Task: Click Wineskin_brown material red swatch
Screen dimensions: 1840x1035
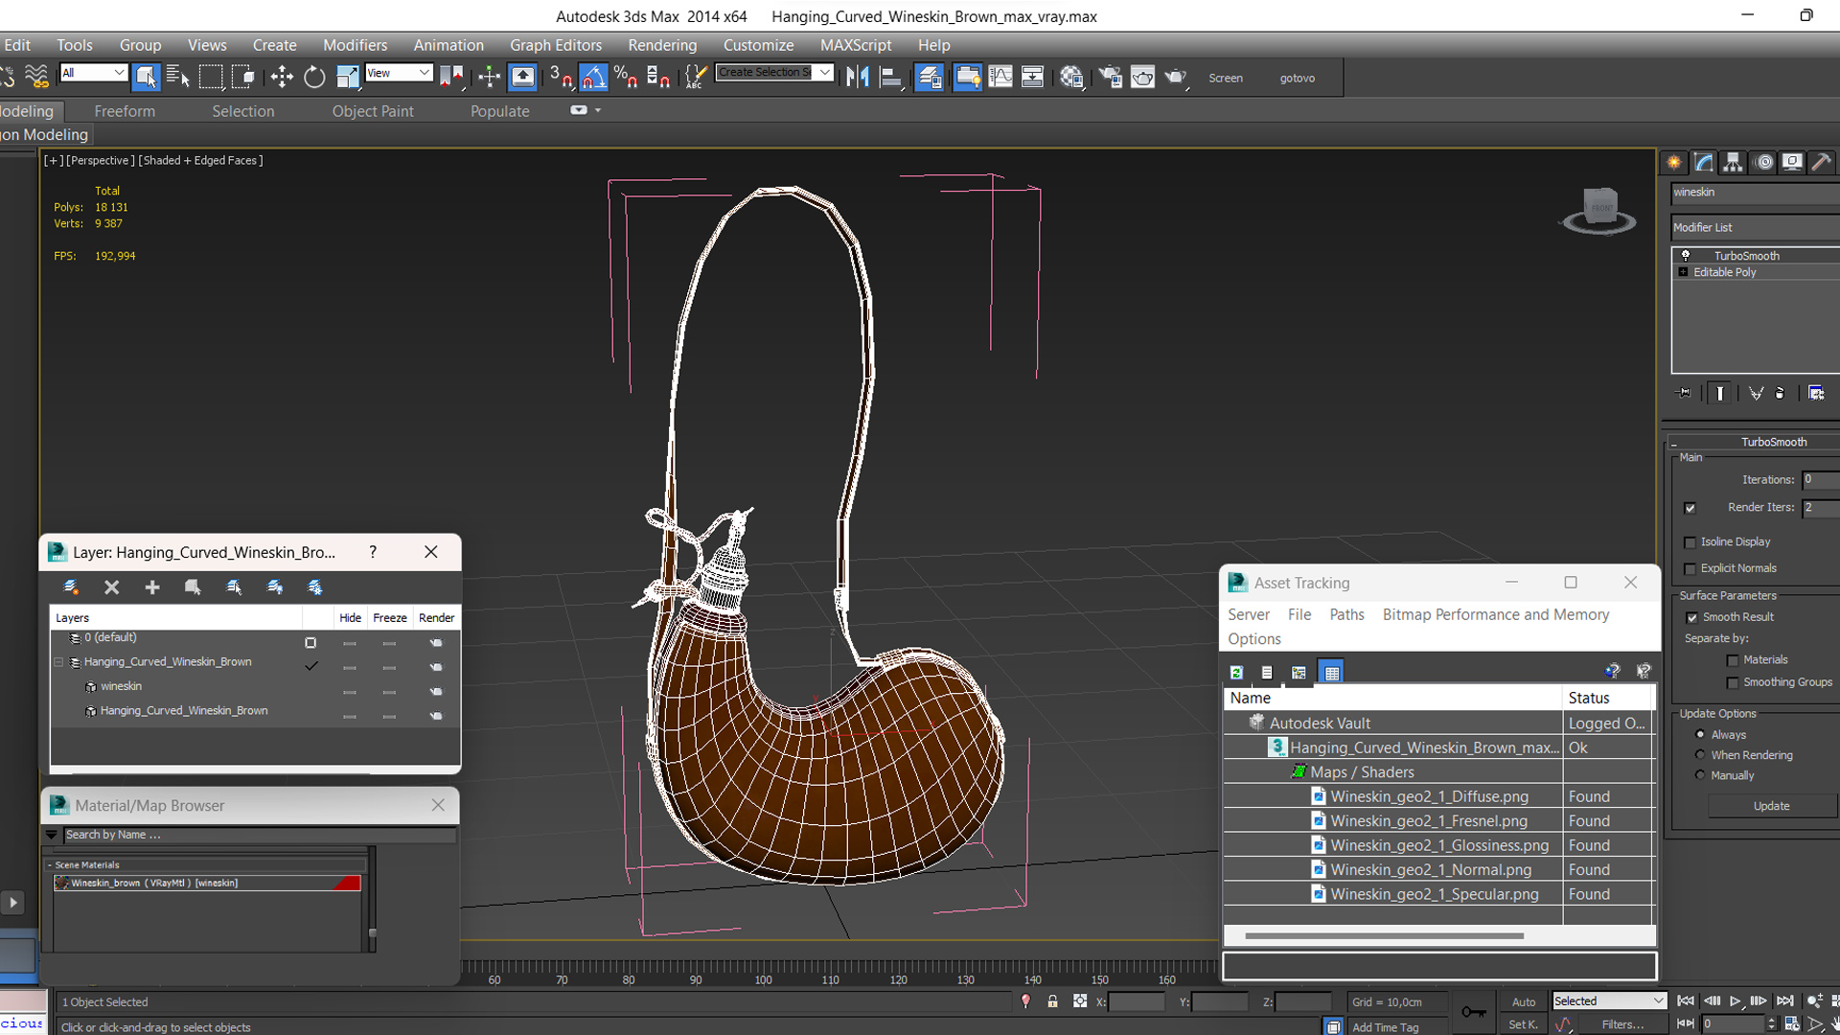Action: click(348, 884)
